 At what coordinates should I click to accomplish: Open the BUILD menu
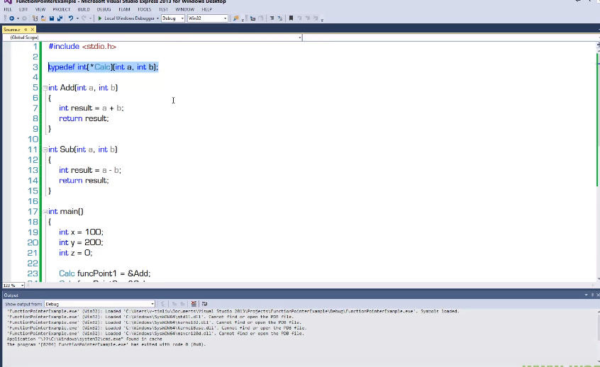pyautogui.click(x=84, y=9)
